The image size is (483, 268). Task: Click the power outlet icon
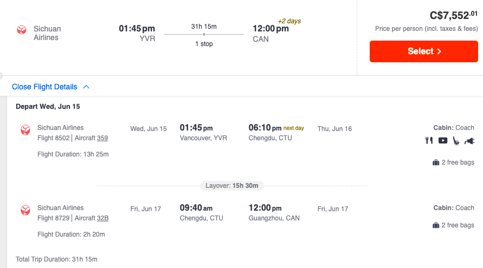[469, 141]
